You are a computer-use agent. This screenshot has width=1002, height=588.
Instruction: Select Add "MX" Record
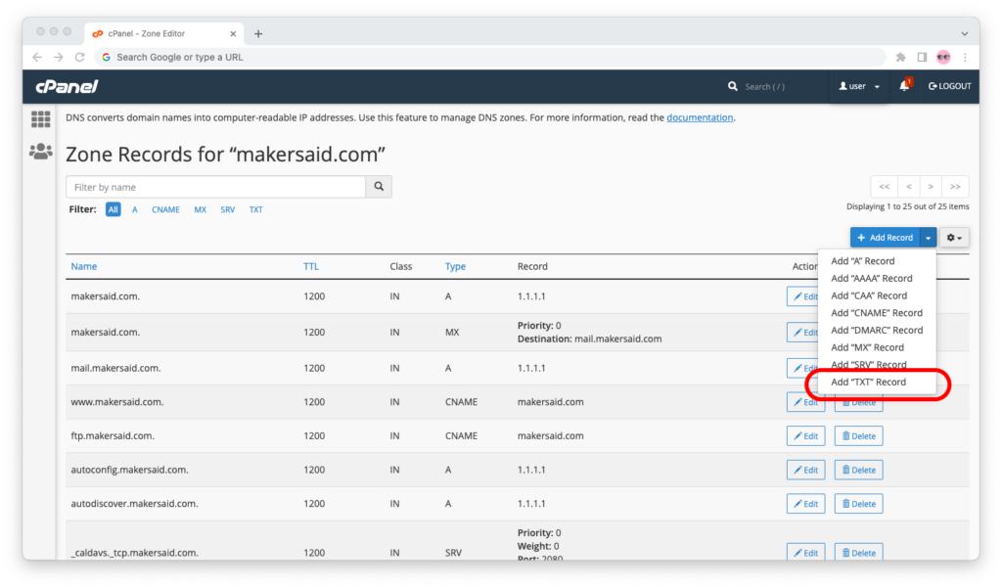tap(867, 347)
